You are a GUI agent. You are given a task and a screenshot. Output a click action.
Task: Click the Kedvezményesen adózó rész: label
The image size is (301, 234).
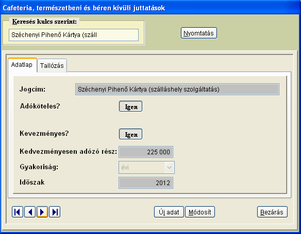[x=69, y=152]
